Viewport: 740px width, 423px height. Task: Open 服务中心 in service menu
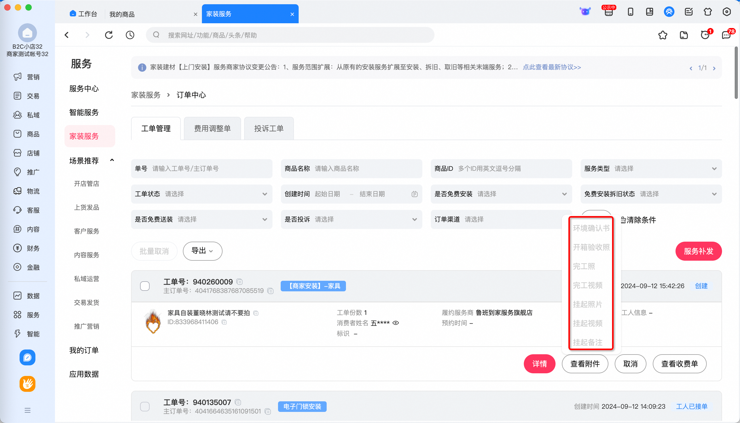click(x=84, y=88)
